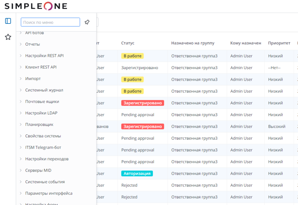Image resolution: width=298 pixels, height=205 pixels.
Task: Open the favorites star panel
Action: pos(8,37)
